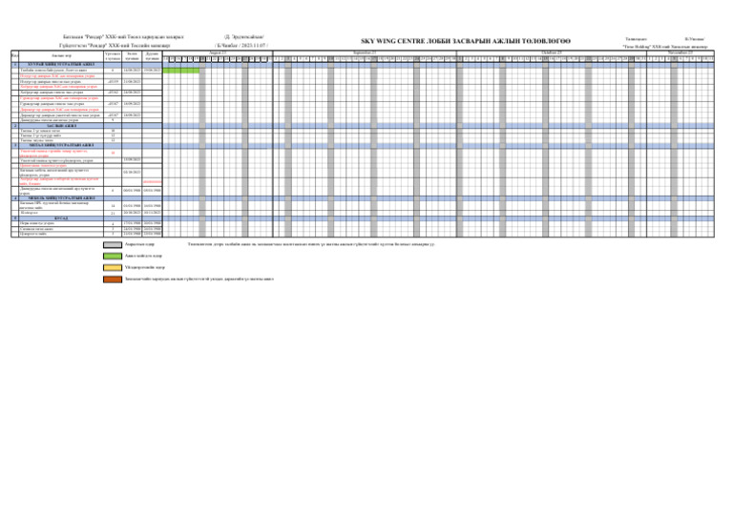The image size is (733, 518).
Task: Select the 'БУСАД' section header row
Action: click(x=61, y=218)
